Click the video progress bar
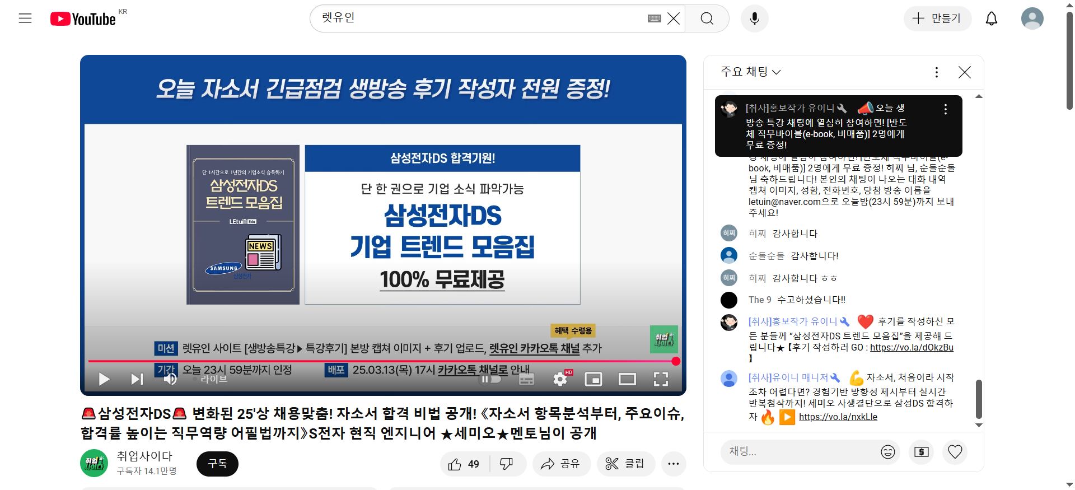Image resolution: width=1075 pixels, height=490 pixels. 381,361
